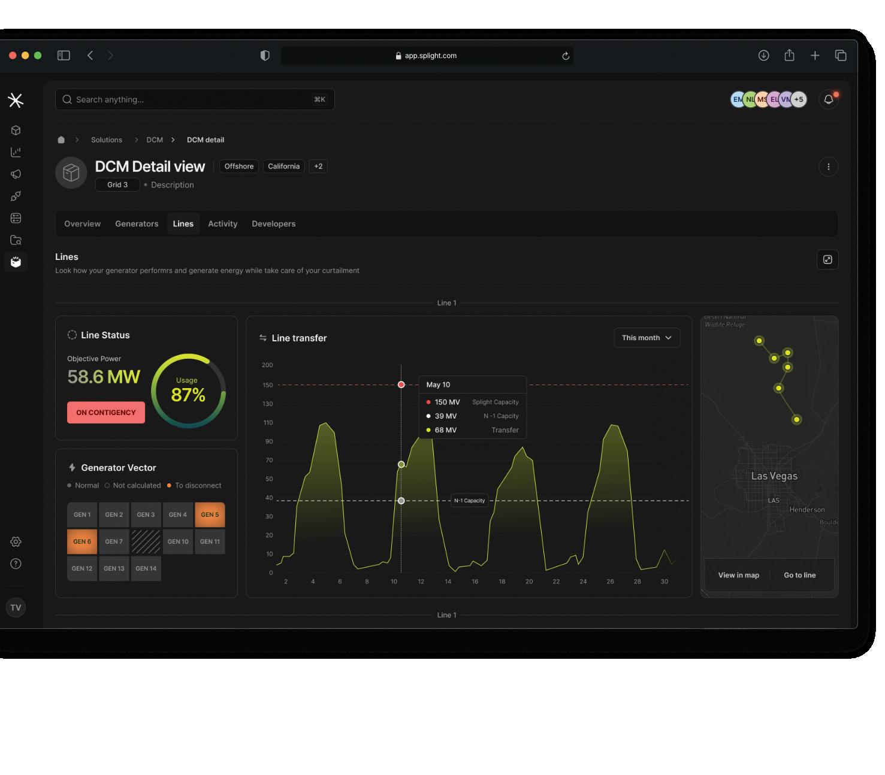
Task: Click the notification bell icon
Action: [x=828, y=99]
